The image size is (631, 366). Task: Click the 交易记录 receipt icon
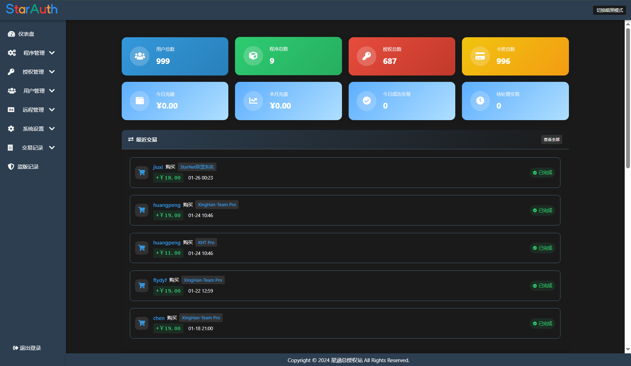point(11,148)
